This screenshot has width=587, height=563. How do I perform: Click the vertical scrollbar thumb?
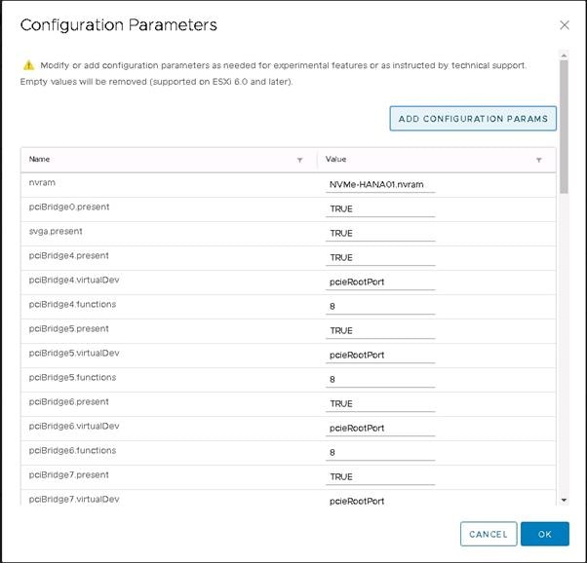[564, 127]
